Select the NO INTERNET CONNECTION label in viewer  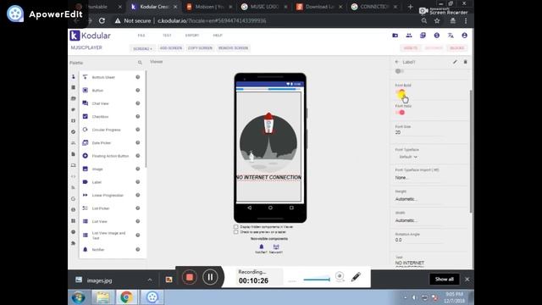pos(268,177)
